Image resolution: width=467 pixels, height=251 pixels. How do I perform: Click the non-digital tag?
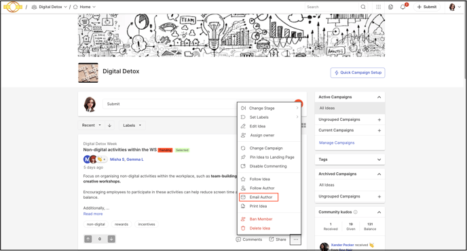pos(96,224)
